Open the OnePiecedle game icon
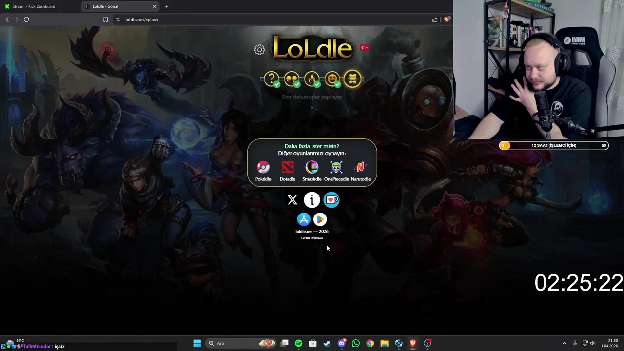 [336, 167]
